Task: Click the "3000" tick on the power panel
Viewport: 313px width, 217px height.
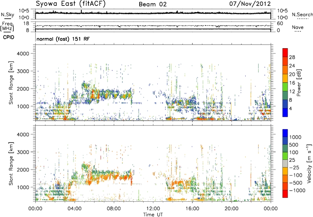Action: (23, 71)
